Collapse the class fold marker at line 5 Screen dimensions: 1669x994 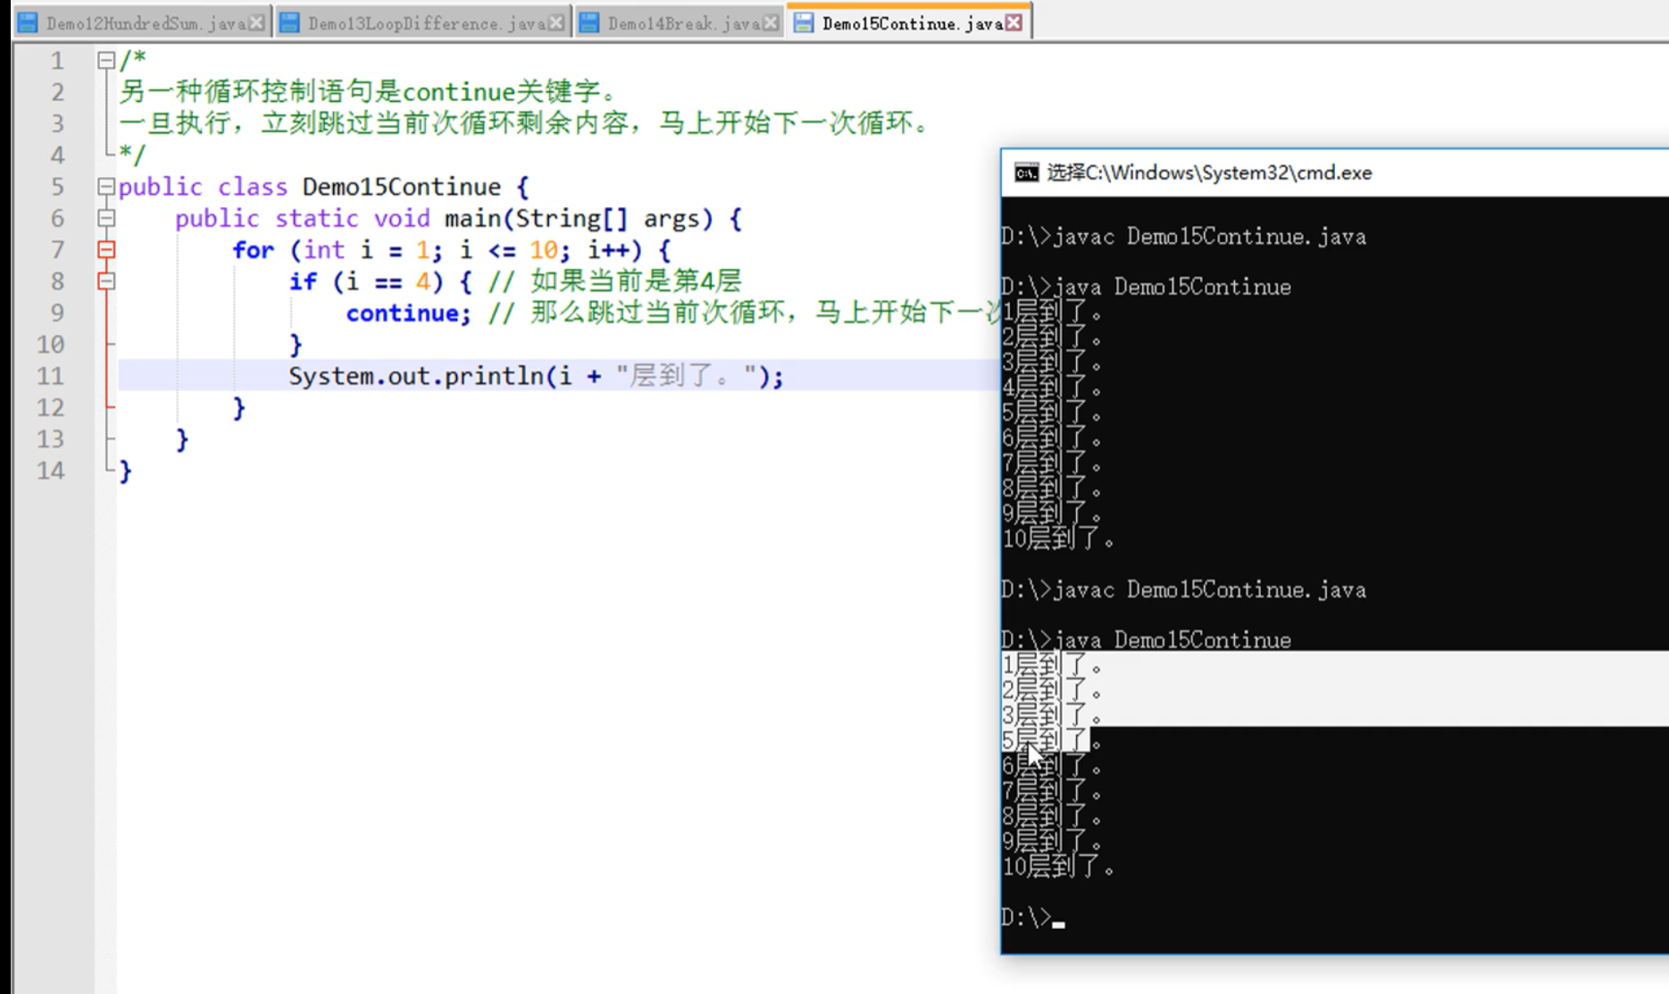click(x=106, y=187)
